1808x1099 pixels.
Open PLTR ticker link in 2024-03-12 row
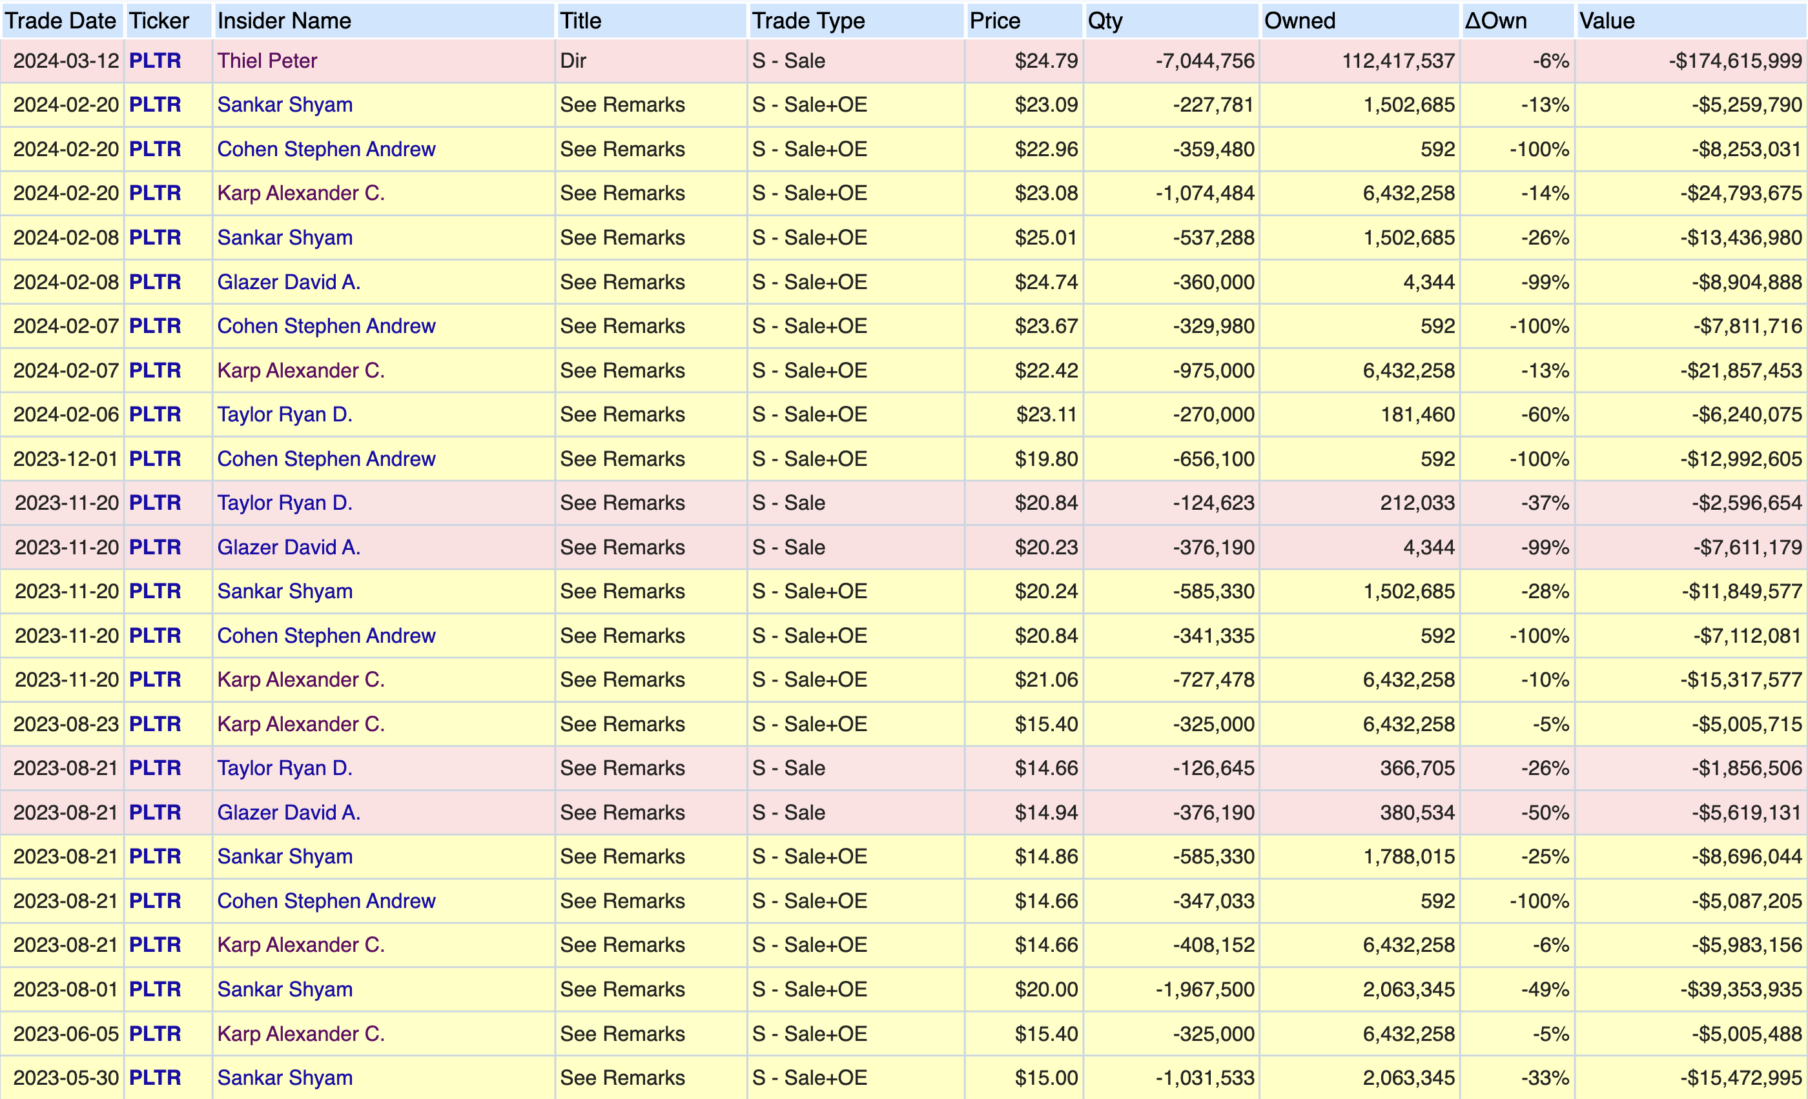155,61
